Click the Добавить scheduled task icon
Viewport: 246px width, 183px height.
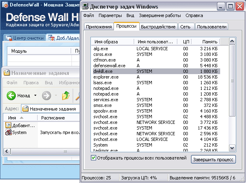pyautogui.click(x=8, y=125)
